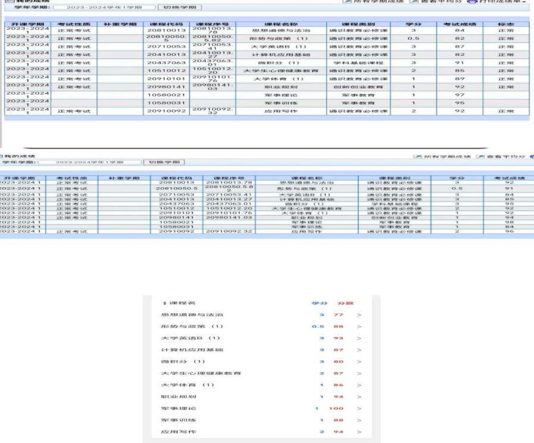
Task: Click 课程序号 column header in middle table
Action: [x=229, y=178]
